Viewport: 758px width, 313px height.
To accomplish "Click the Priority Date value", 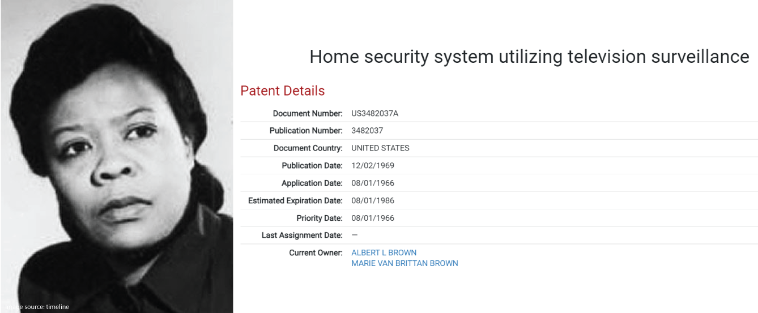I will click(x=373, y=218).
